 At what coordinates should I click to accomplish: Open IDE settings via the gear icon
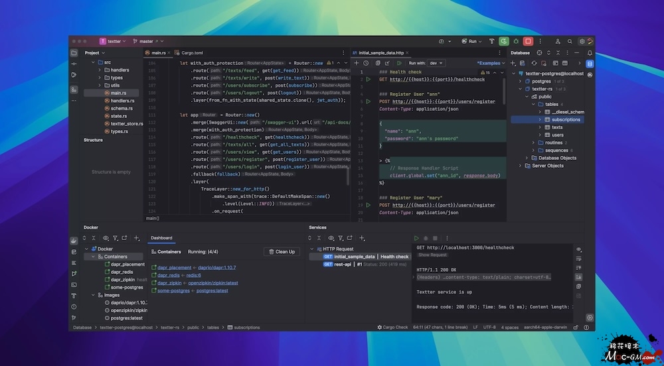pyautogui.click(x=582, y=41)
